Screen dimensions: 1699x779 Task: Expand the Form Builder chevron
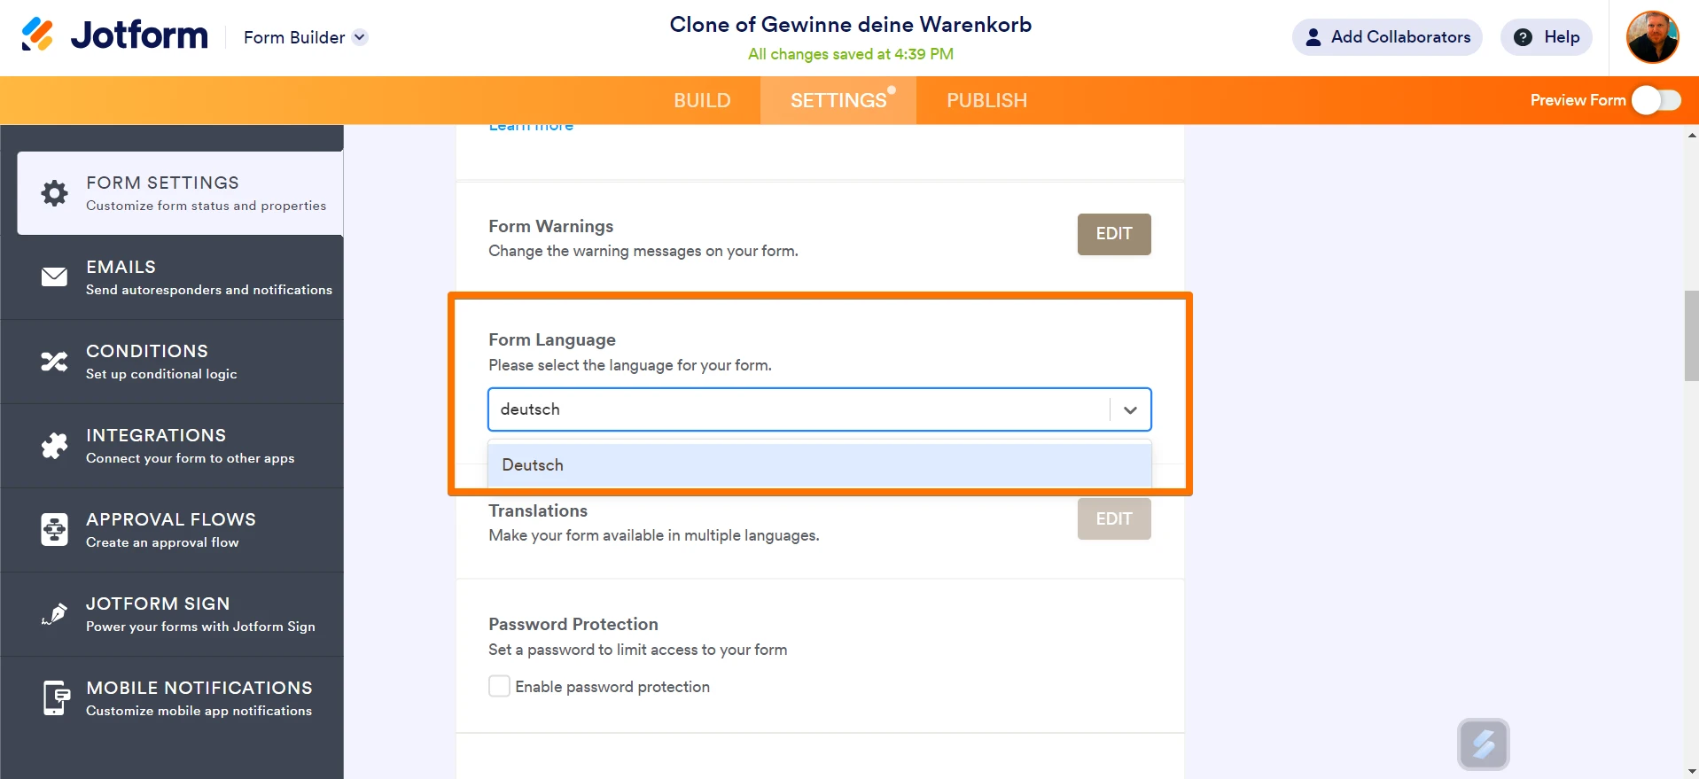[359, 37]
